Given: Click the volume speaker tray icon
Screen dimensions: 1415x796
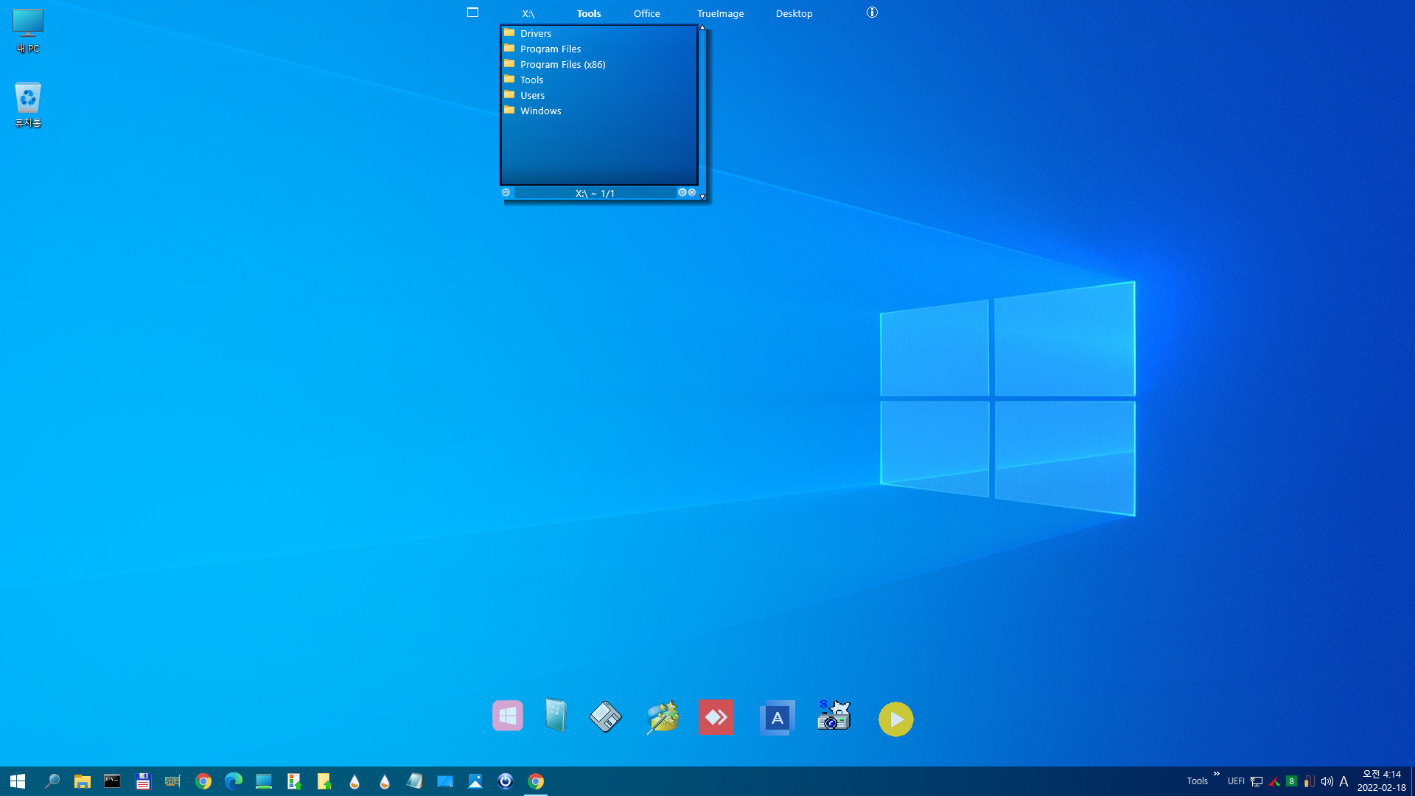Looking at the screenshot, I should point(1327,781).
